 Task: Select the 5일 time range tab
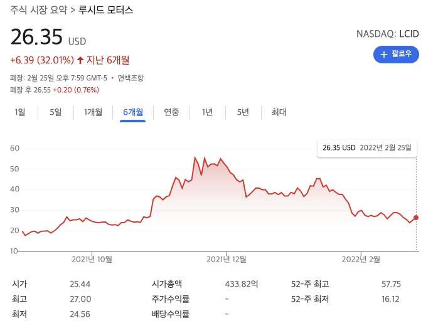[x=55, y=112]
